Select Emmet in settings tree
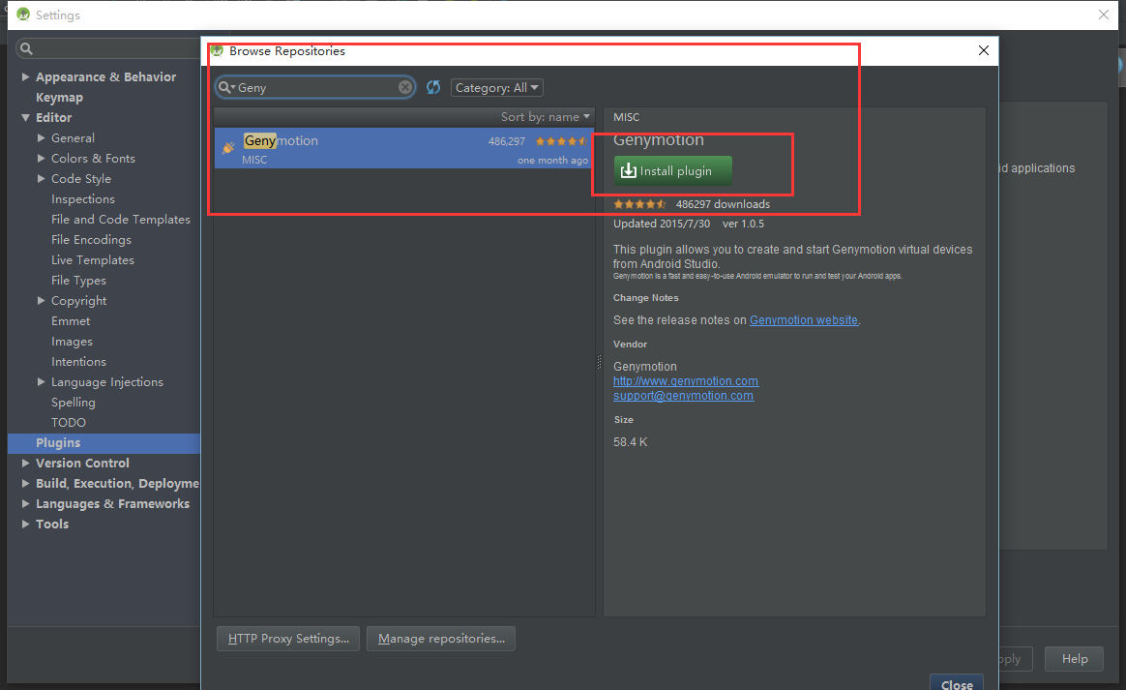 (71, 321)
